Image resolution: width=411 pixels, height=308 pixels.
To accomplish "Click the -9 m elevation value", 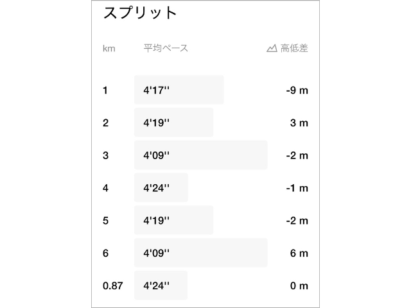I will (x=297, y=90).
